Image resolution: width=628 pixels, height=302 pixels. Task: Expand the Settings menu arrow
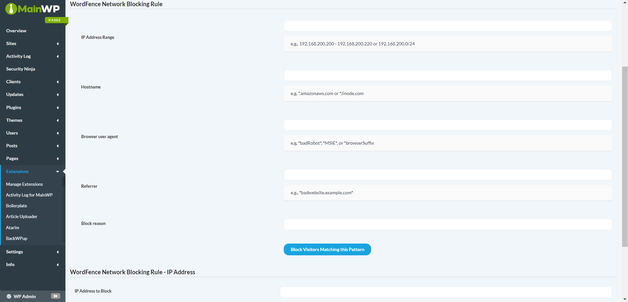point(58,252)
